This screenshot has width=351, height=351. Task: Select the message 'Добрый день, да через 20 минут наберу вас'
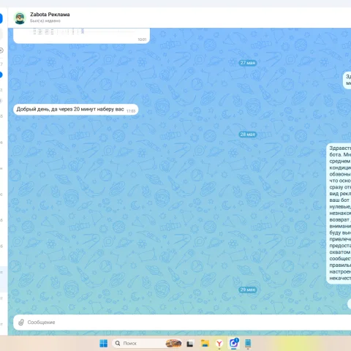[x=76, y=110]
